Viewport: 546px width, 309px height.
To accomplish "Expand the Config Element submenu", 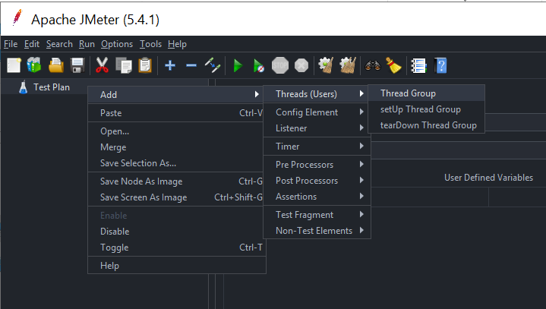I will point(317,112).
